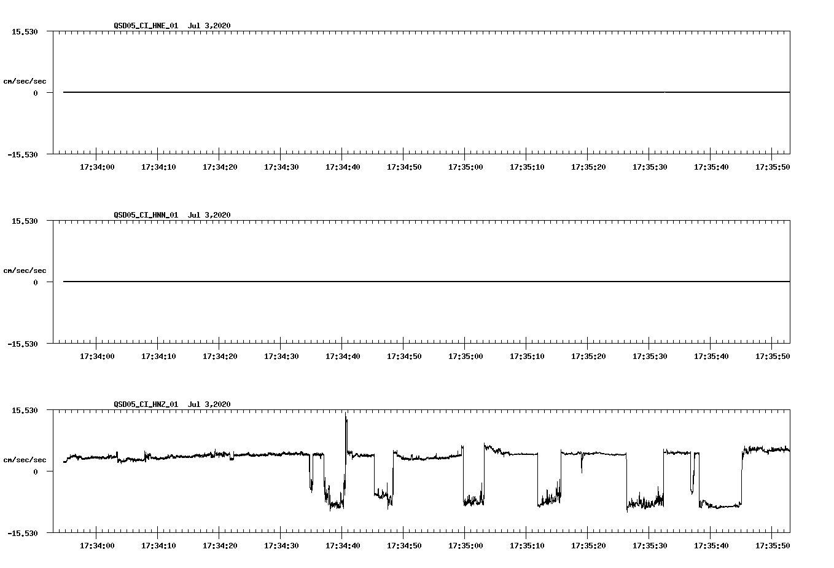Screen dimensions: 834x568
Task: Click the flat HNE trace line
Action: 426,92
